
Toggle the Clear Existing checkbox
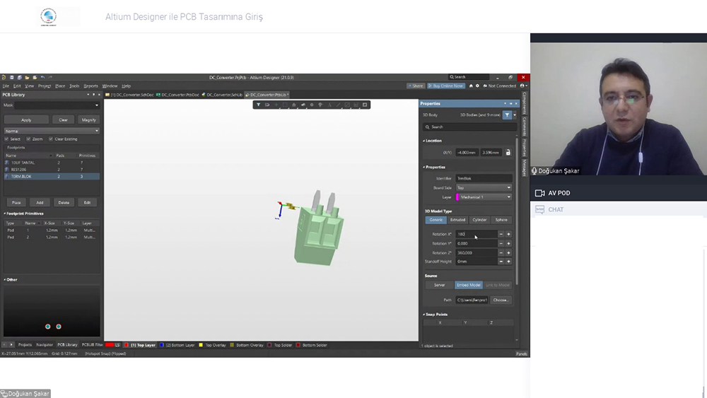coord(50,139)
